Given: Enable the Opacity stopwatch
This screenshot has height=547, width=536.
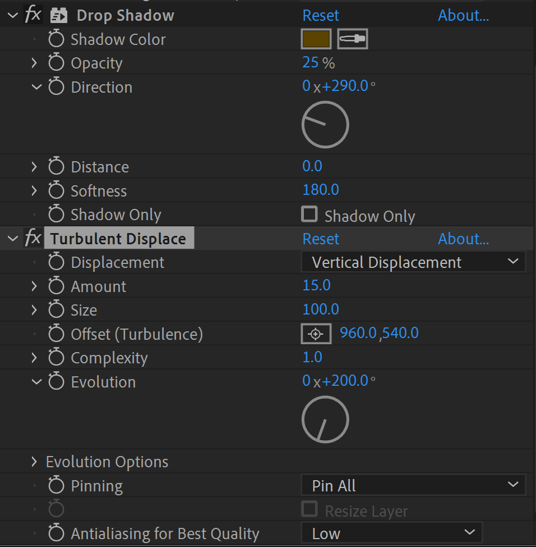Looking at the screenshot, I should [x=56, y=63].
